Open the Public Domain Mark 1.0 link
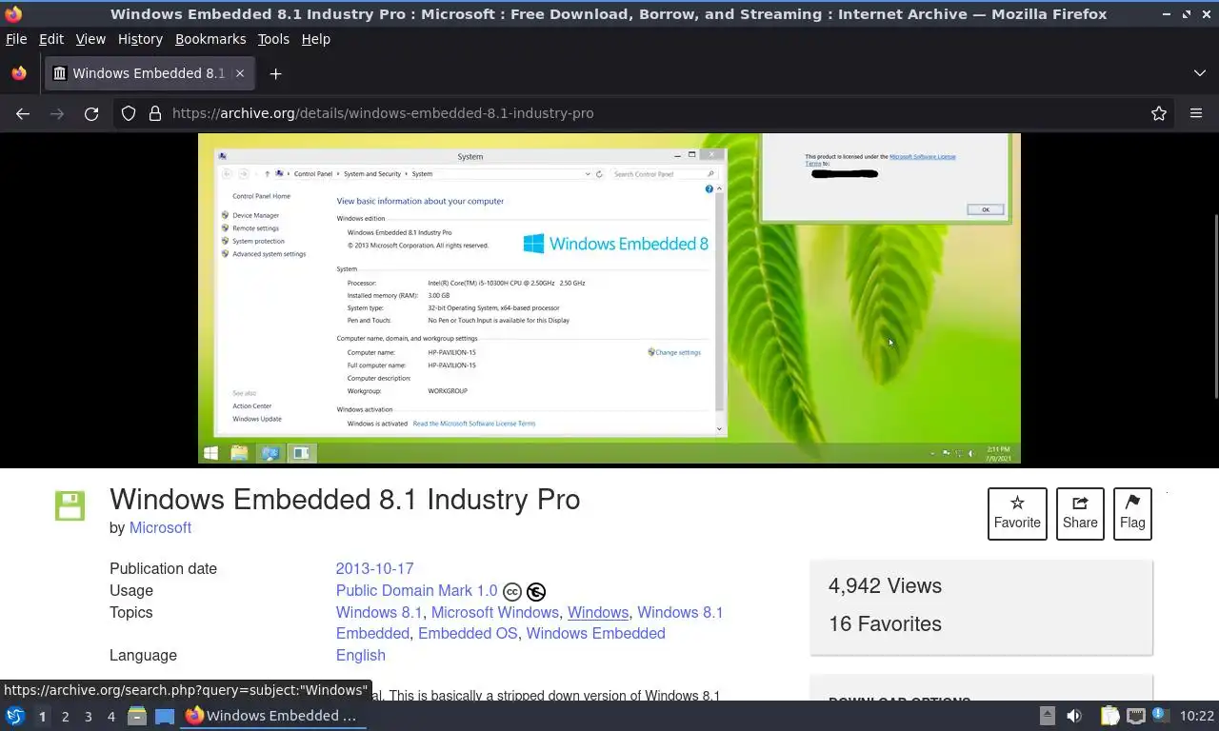 pos(416,590)
